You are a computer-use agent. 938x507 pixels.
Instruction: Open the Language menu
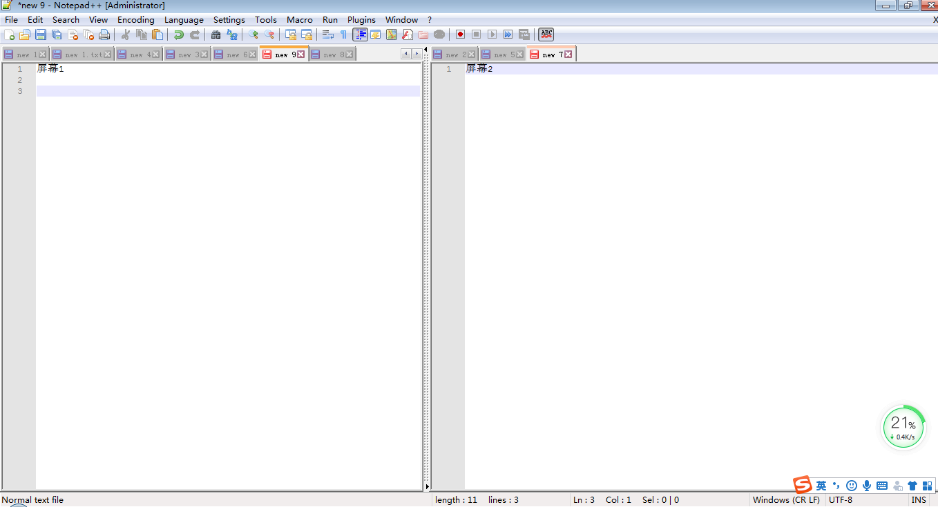tap(183, 19)
